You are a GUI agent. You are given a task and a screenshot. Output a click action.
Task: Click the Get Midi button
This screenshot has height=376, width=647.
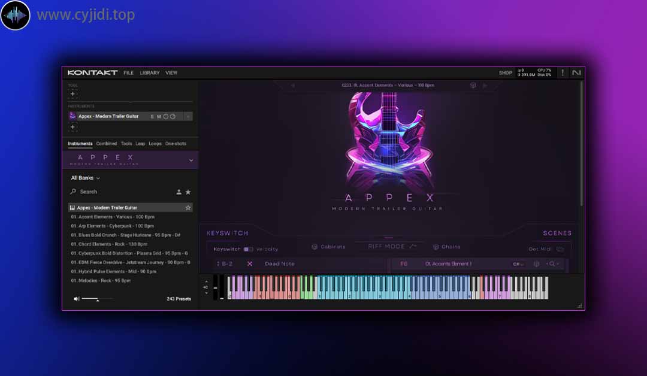point(546,250)
